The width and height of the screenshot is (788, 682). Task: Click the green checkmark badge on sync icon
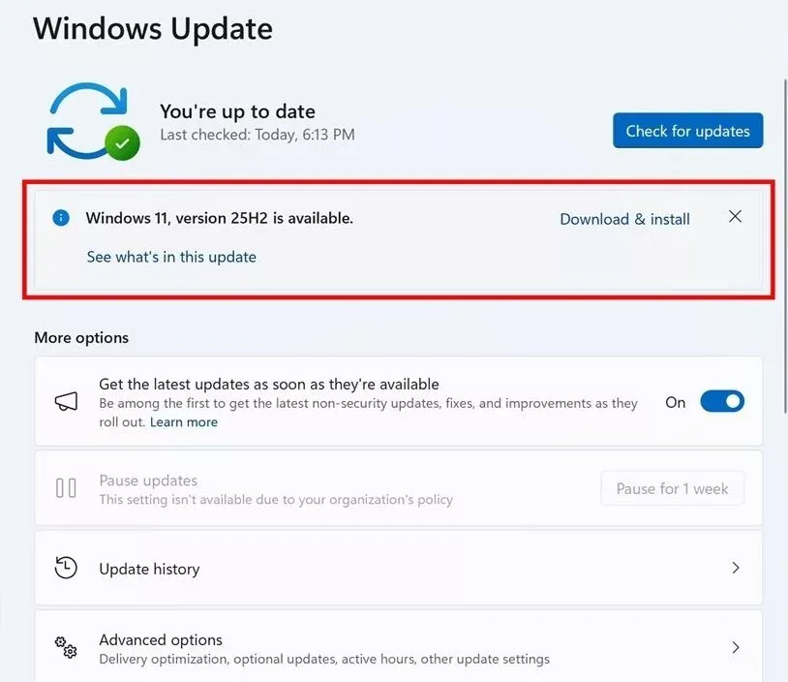click(122, 144)
